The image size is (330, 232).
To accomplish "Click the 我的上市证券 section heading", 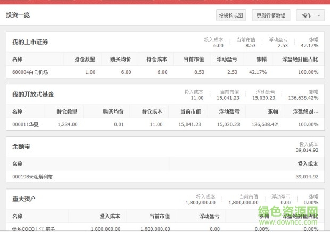I will point(30,42).
